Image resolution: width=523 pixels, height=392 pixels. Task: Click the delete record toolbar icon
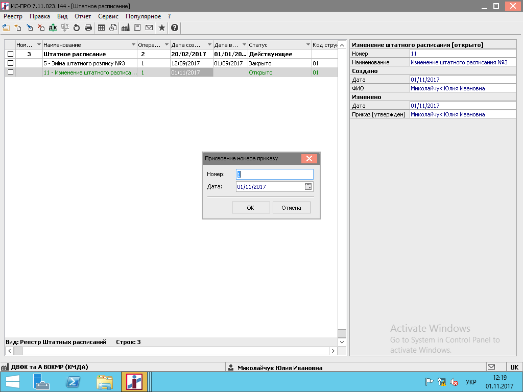[41, 28]
